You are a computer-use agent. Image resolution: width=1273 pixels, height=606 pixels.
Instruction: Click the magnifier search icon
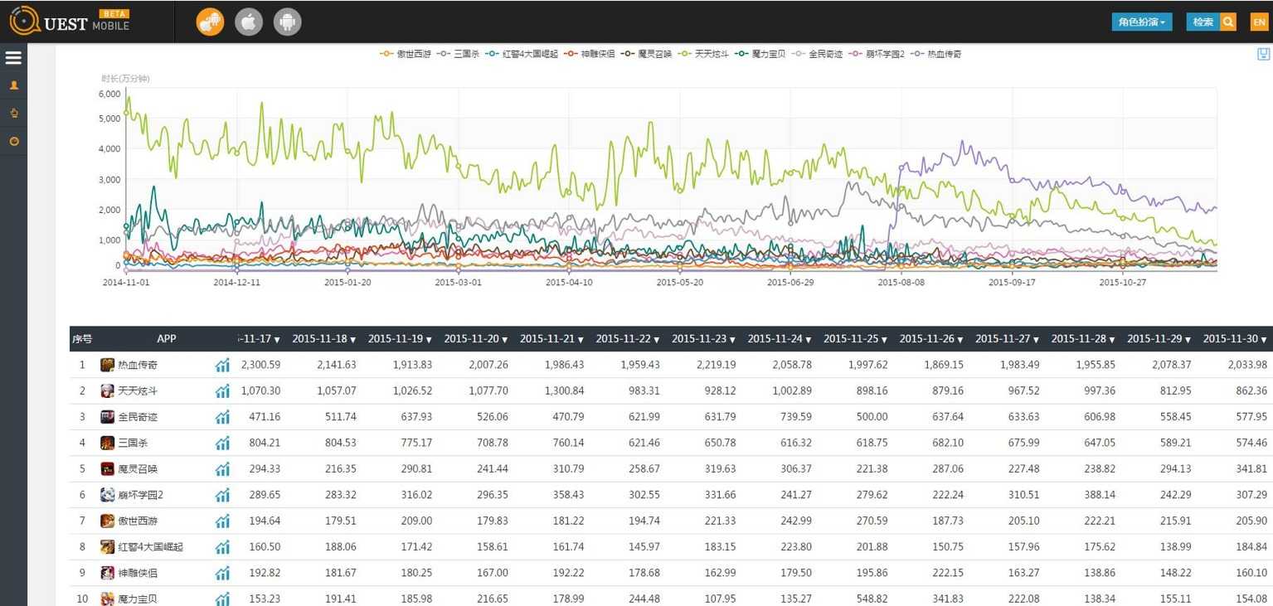[1228, 22]
